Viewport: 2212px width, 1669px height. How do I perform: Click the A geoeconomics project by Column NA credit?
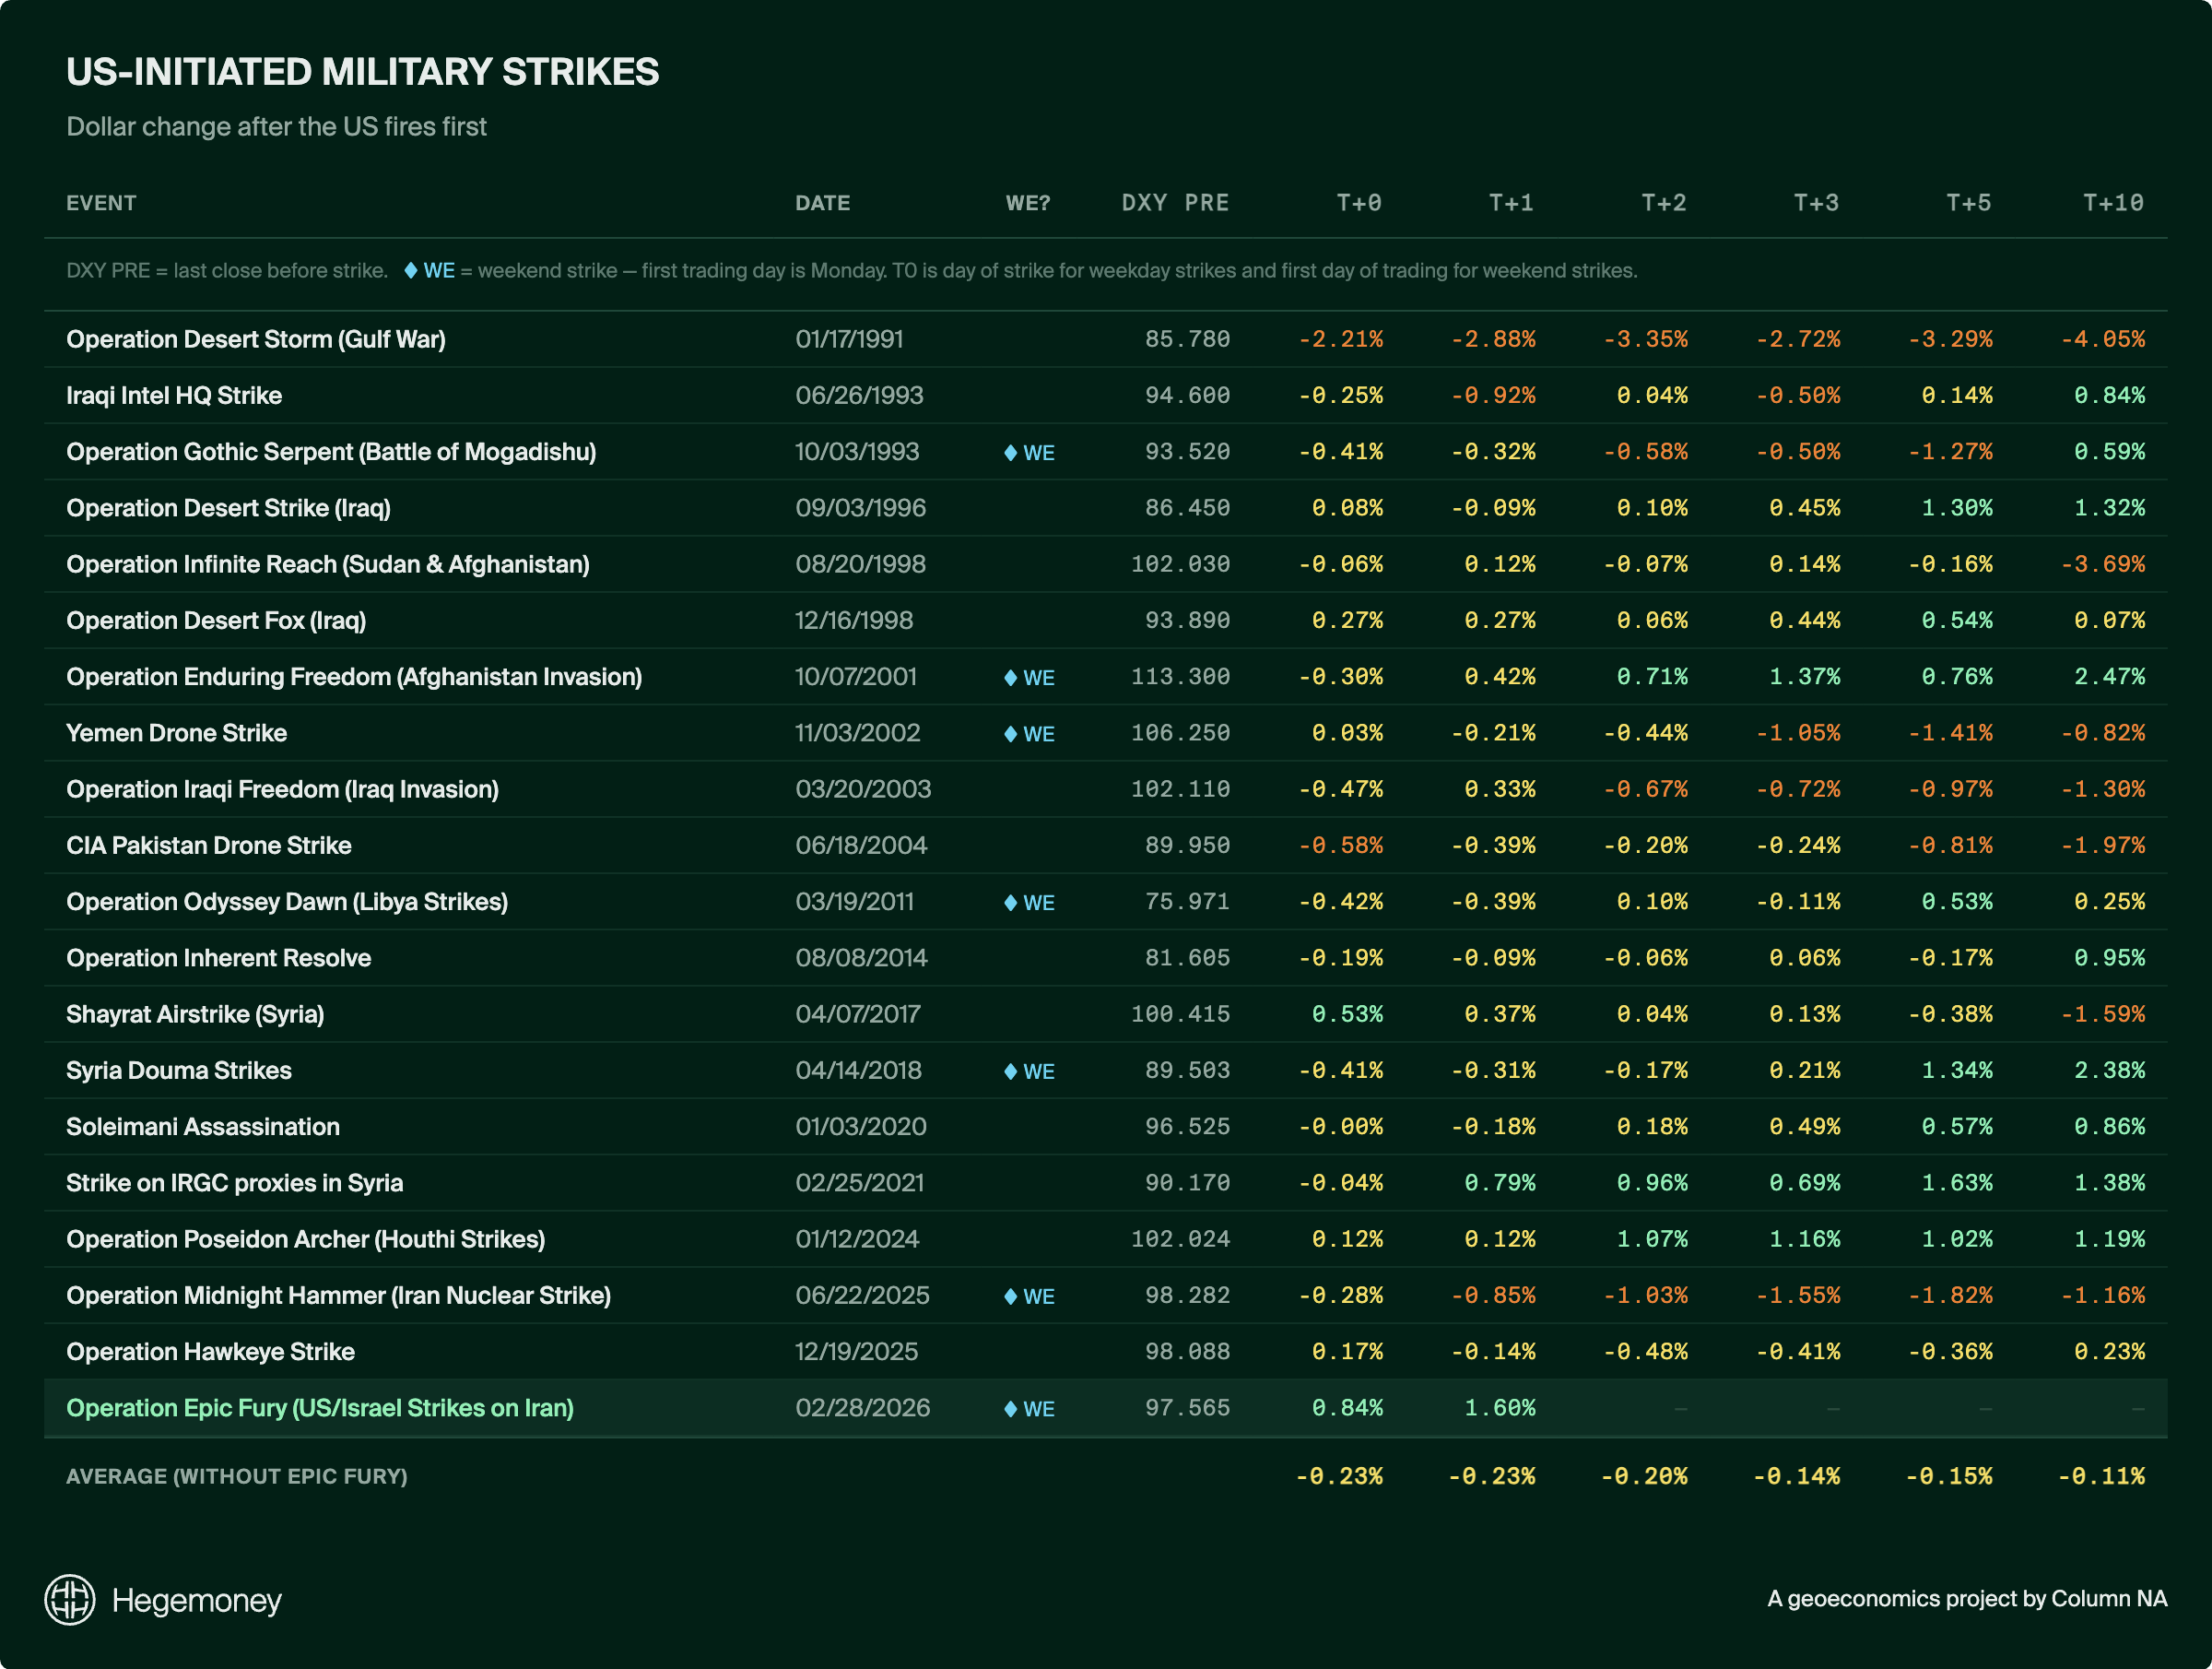click(1966, 1598)
